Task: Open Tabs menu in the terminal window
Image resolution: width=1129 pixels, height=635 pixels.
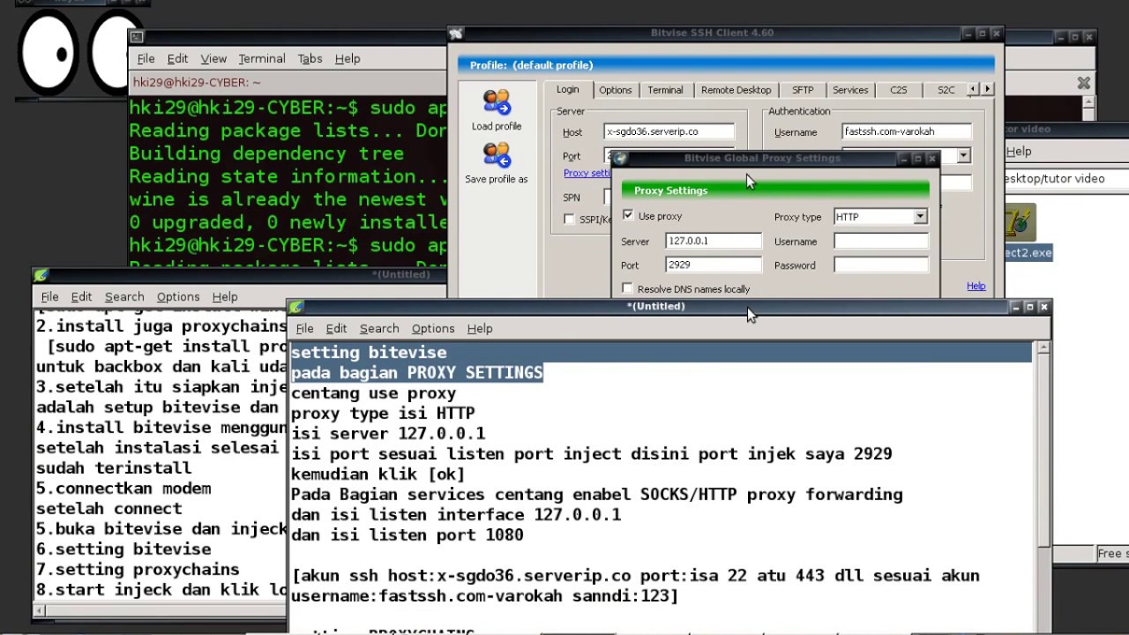Action: 310,58
